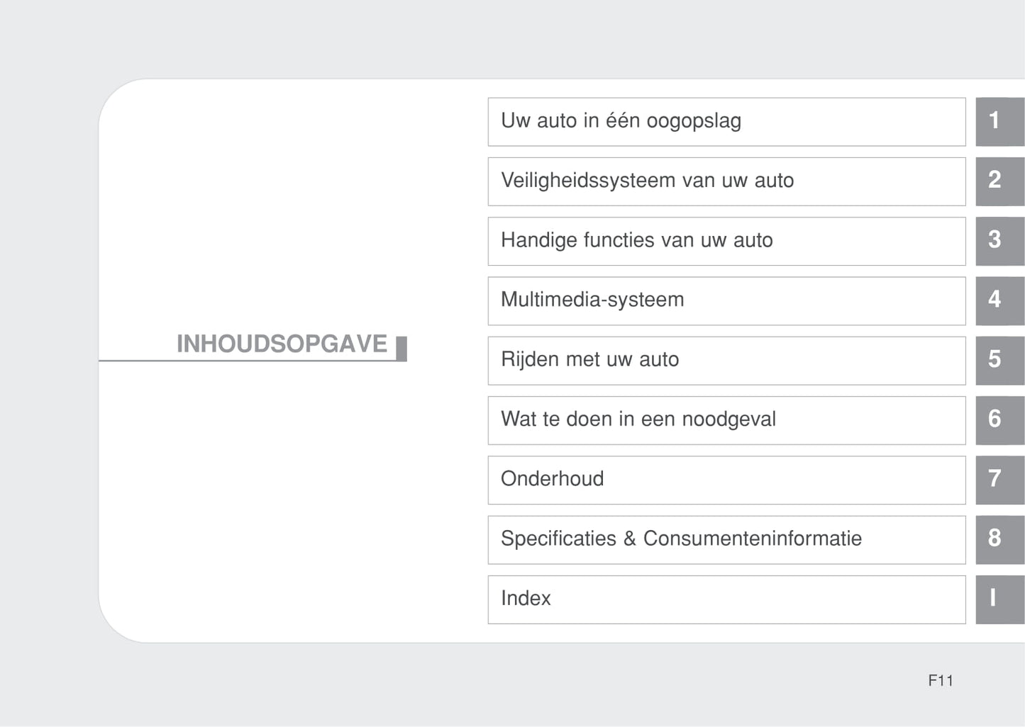Select the grey number 5 tab
Viewport: 1025px width, 727px height.
coord(999,360)
